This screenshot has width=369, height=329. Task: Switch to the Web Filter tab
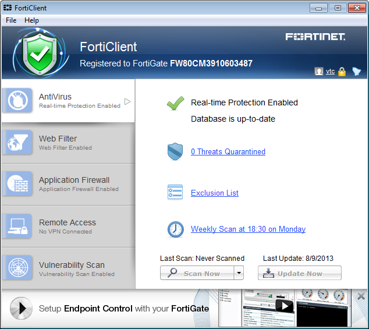68,143
